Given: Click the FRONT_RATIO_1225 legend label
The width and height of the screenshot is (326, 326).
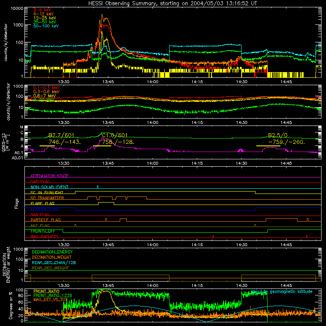Looking at the screenshot, I should pyautogui.click(x=53, y=295).
